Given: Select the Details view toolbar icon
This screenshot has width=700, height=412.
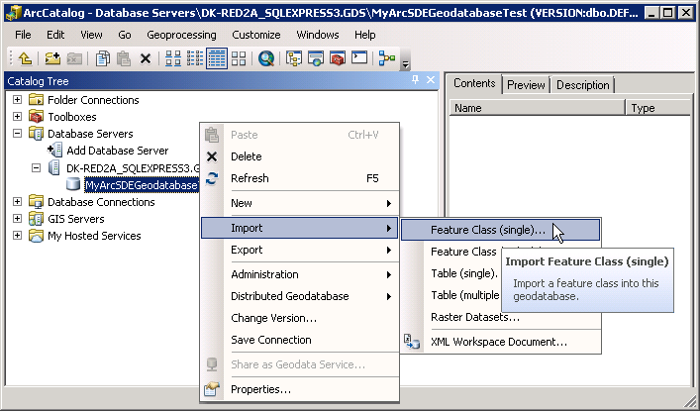Looking at the screenshot, I should 217,58.
